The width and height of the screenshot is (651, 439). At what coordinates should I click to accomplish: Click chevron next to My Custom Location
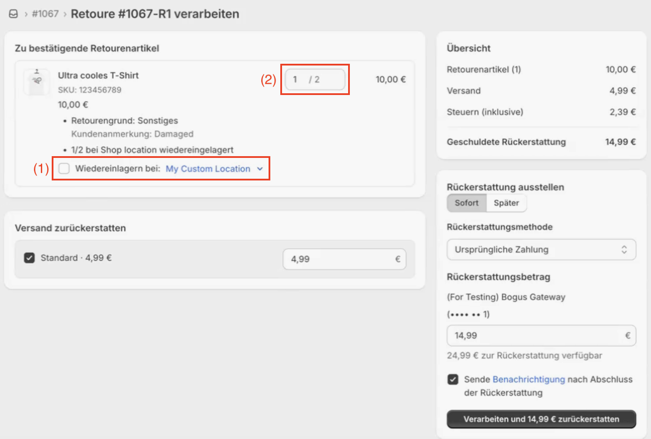(x=260, y=169)
